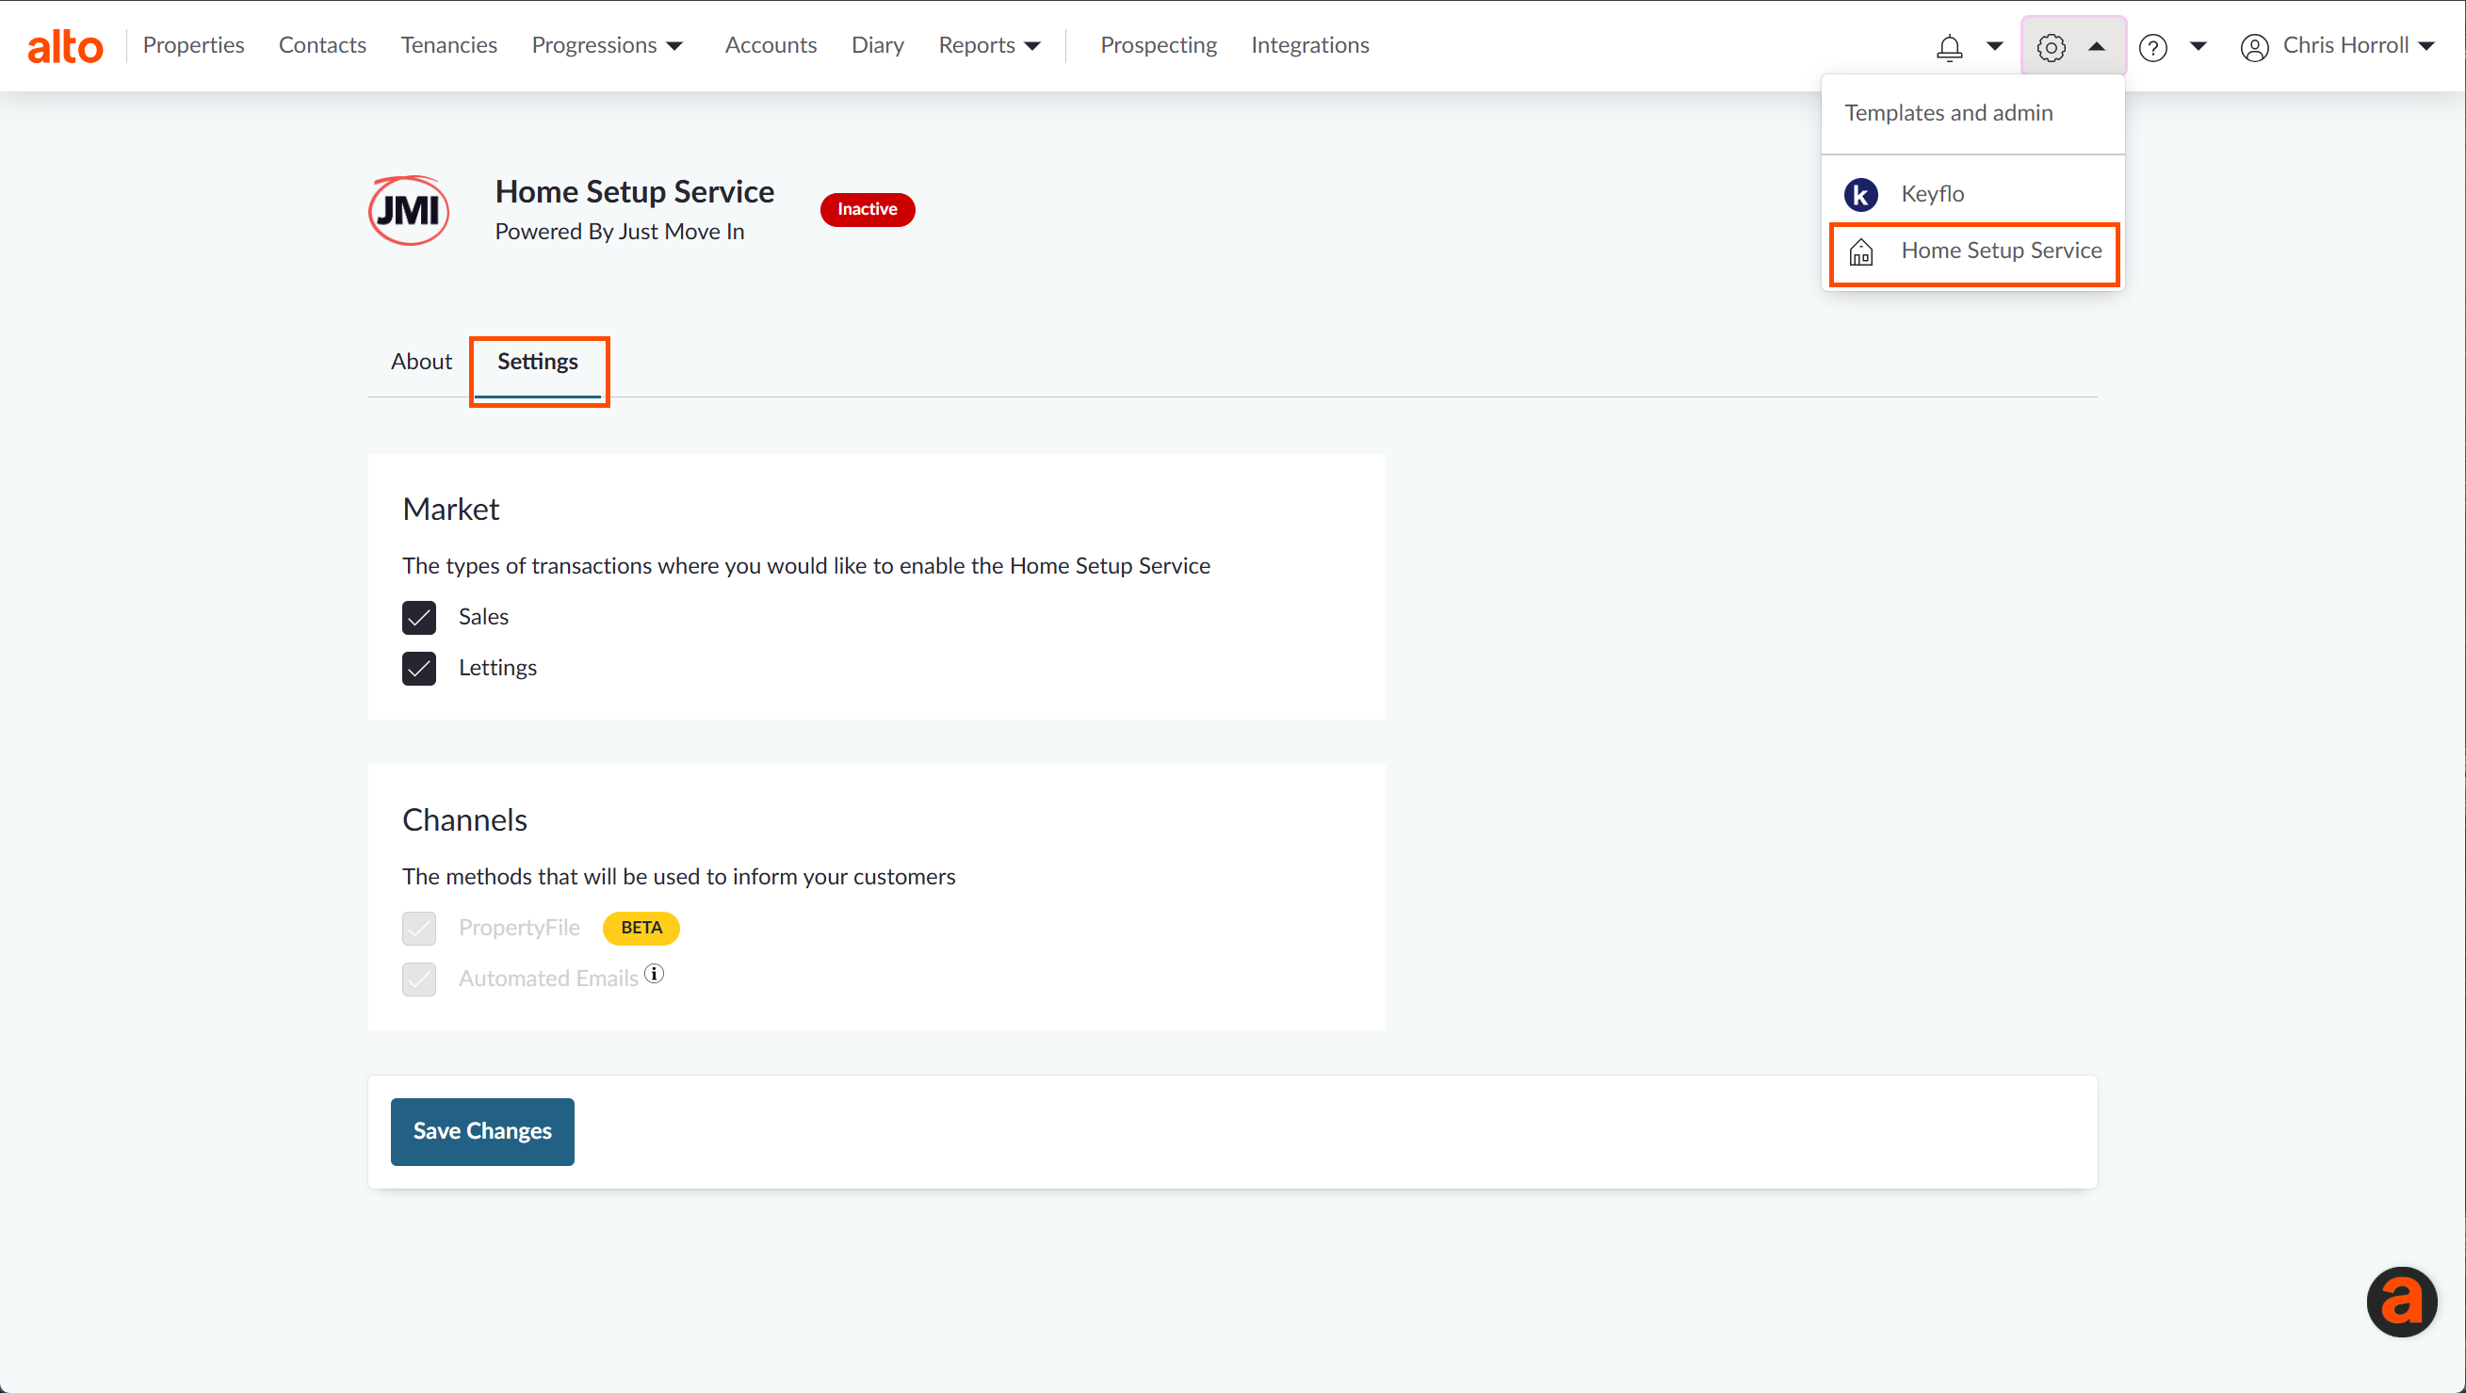Toggle the PropertyFile checkbox

[x=418, y=929]
